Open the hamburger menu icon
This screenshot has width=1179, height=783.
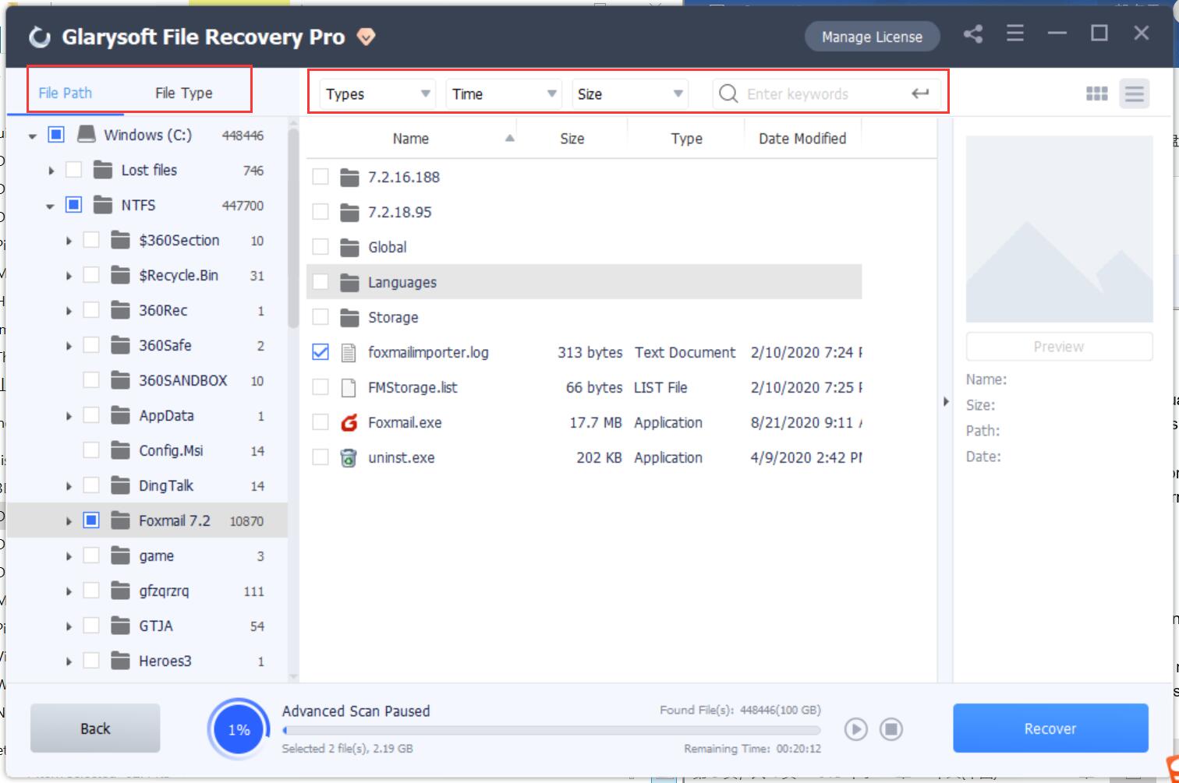pos(1014,35)
